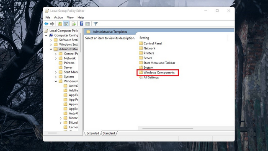
Task: Click the Filter funnel toolbar icon
Action: [95, 23]
